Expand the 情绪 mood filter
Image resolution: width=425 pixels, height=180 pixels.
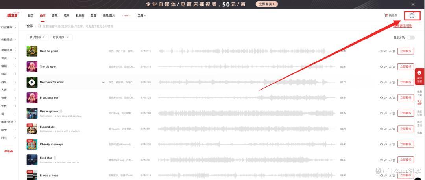point(8,66)
